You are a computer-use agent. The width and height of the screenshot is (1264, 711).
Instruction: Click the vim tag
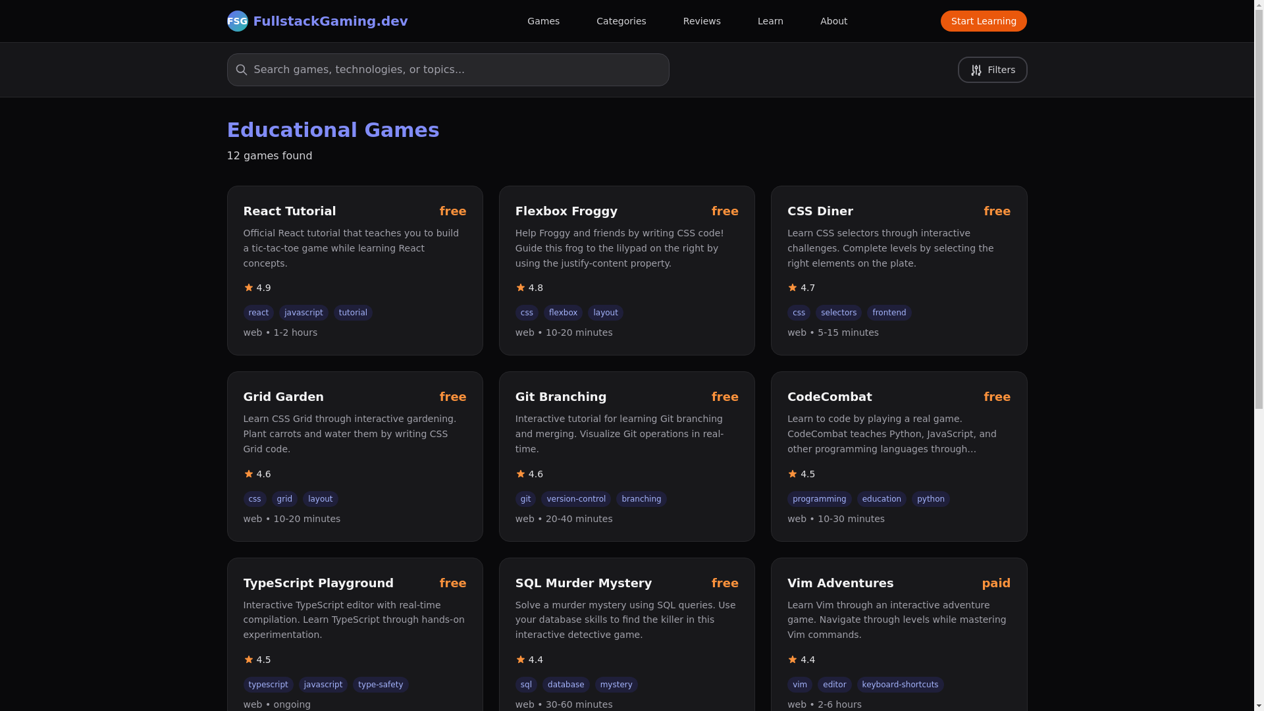pyautogui.click(x=800, y=685)
